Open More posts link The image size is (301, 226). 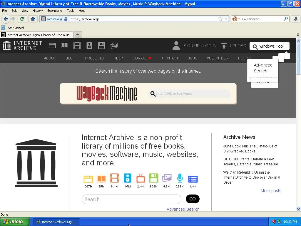tap(271, 191)
